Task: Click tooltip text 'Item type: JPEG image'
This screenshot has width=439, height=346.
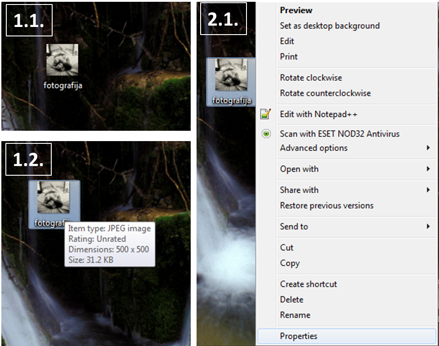Action: point(109,229)
